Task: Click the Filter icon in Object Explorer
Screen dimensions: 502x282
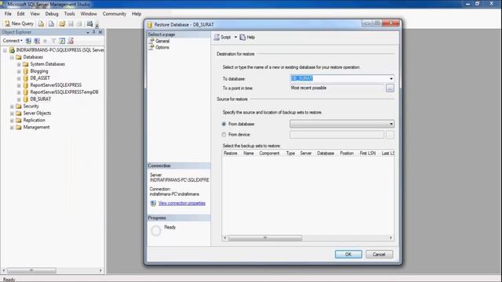Action: [x=53, y=41]
